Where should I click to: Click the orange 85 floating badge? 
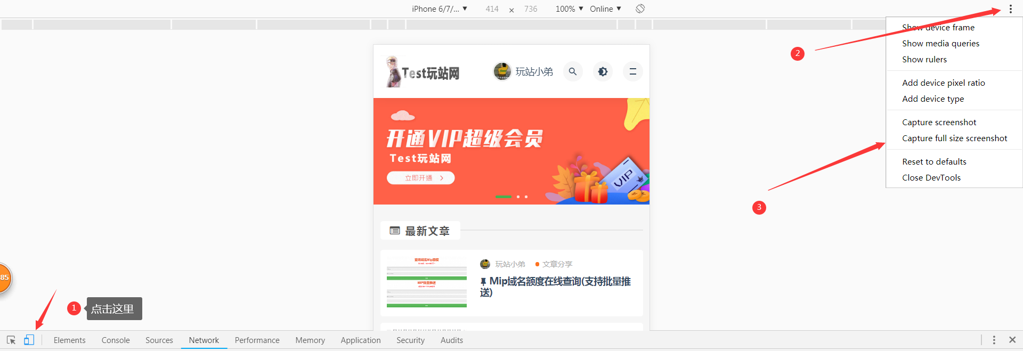tap(4, 277)
